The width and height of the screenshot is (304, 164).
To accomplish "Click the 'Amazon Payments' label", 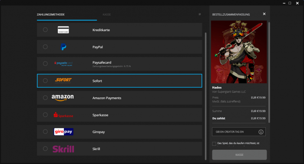I will 107,98.
